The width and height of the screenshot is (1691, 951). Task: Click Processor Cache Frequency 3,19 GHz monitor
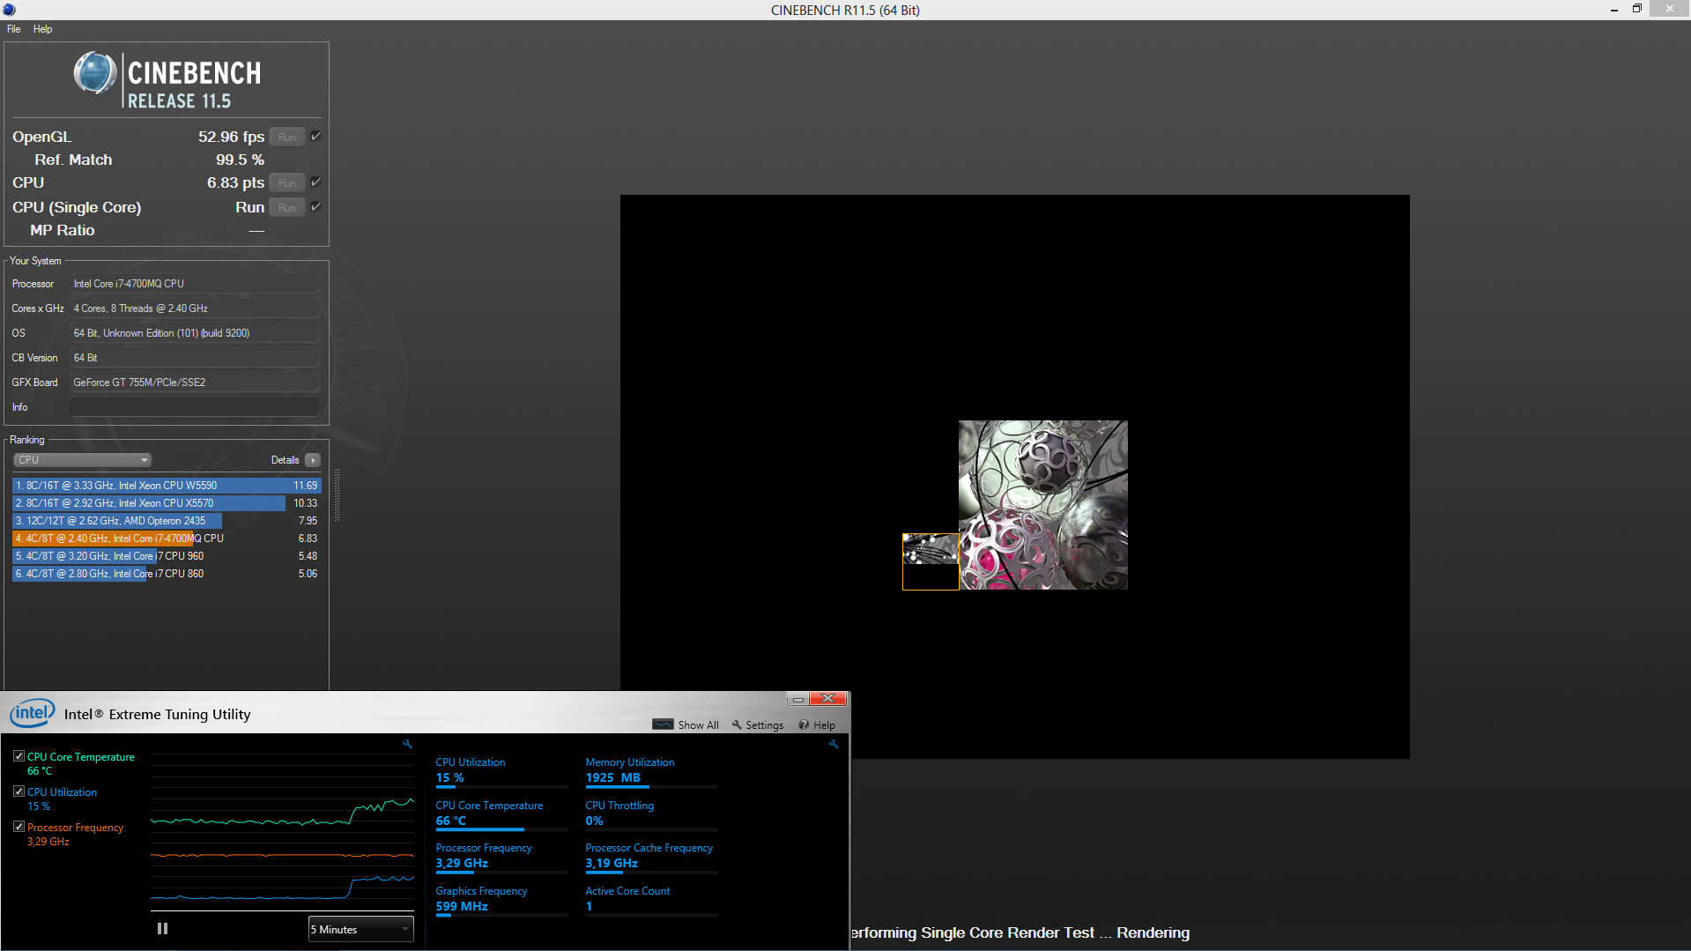pos(651,857)
